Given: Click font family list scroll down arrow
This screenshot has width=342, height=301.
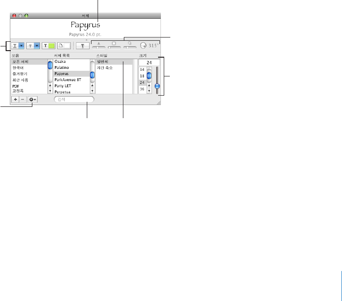Looking at the screenshot, I should click(x=92, y=90).
